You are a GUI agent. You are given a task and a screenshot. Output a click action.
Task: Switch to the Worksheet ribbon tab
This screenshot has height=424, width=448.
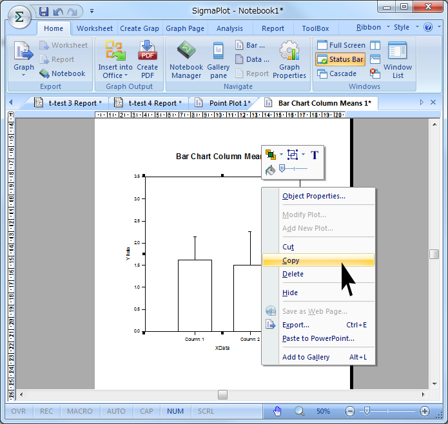click(95, 28)
